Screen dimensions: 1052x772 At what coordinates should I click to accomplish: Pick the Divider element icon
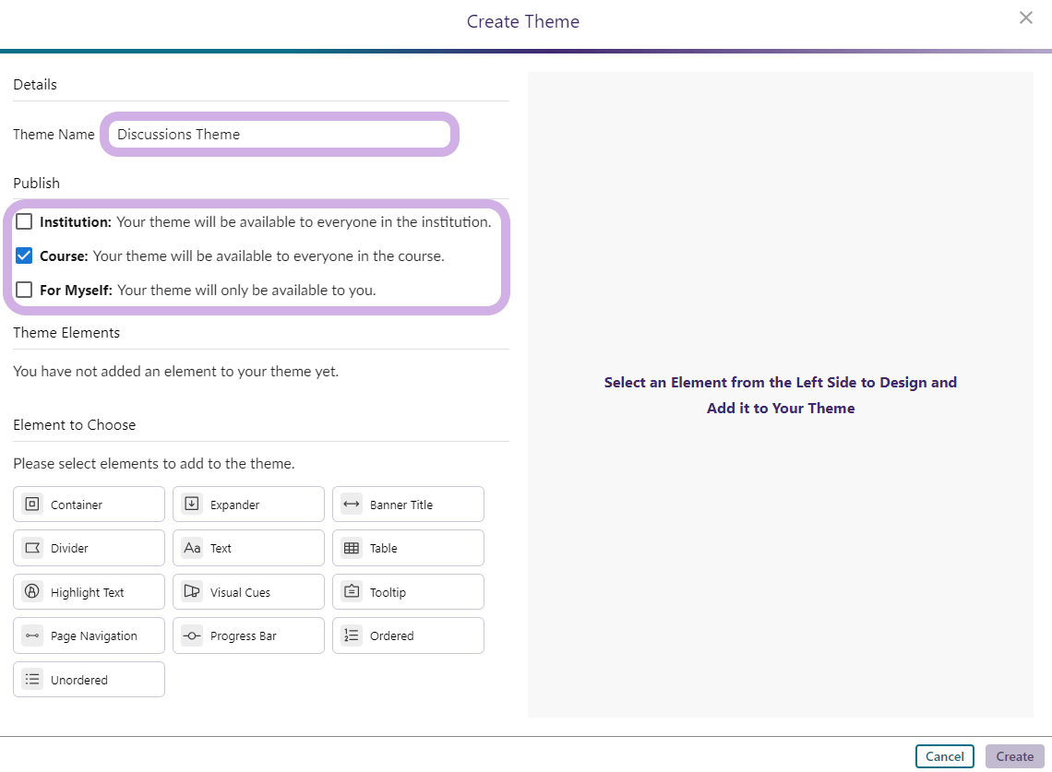pos(32,548)
